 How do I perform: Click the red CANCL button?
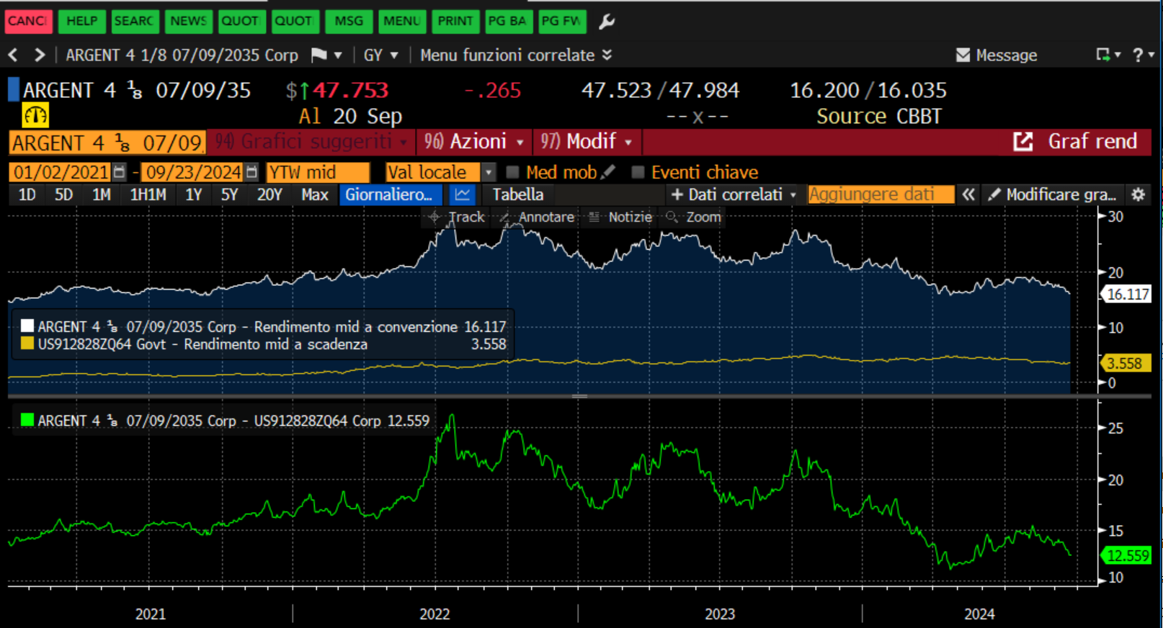pyautogui.click(x=28, y=21)
